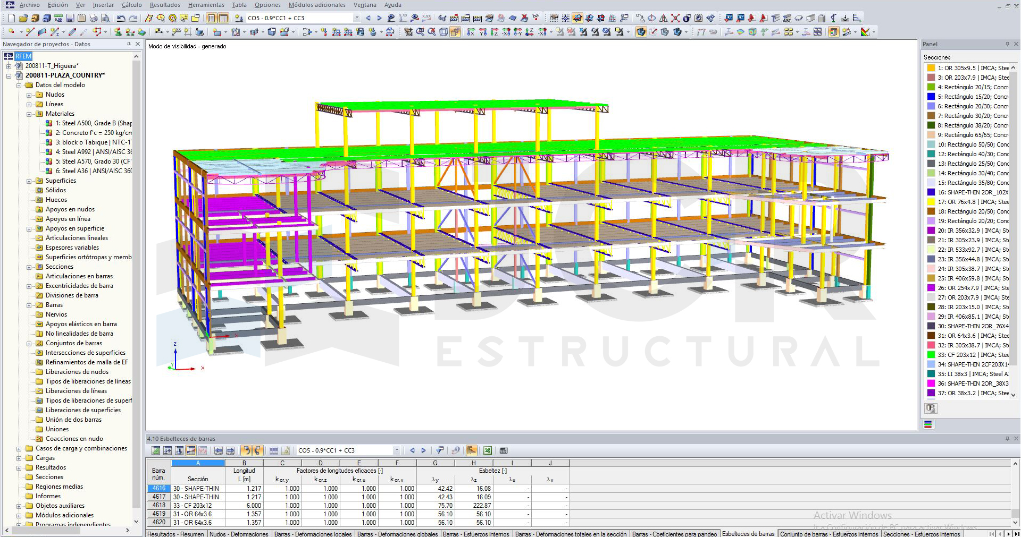This screenshot has height=537, width=1021.
Task: Open the Cálculo menu
Action: coord(131,5)
